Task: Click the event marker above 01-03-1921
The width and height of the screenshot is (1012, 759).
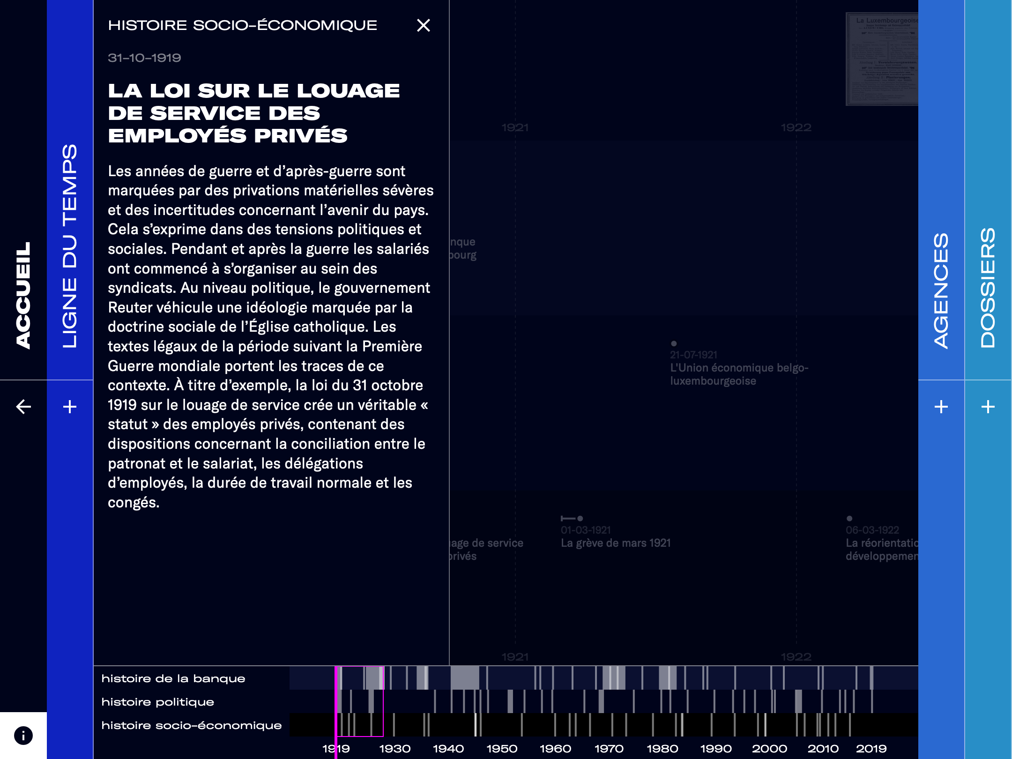Action: pyautogui.click(x=572, y=518)
